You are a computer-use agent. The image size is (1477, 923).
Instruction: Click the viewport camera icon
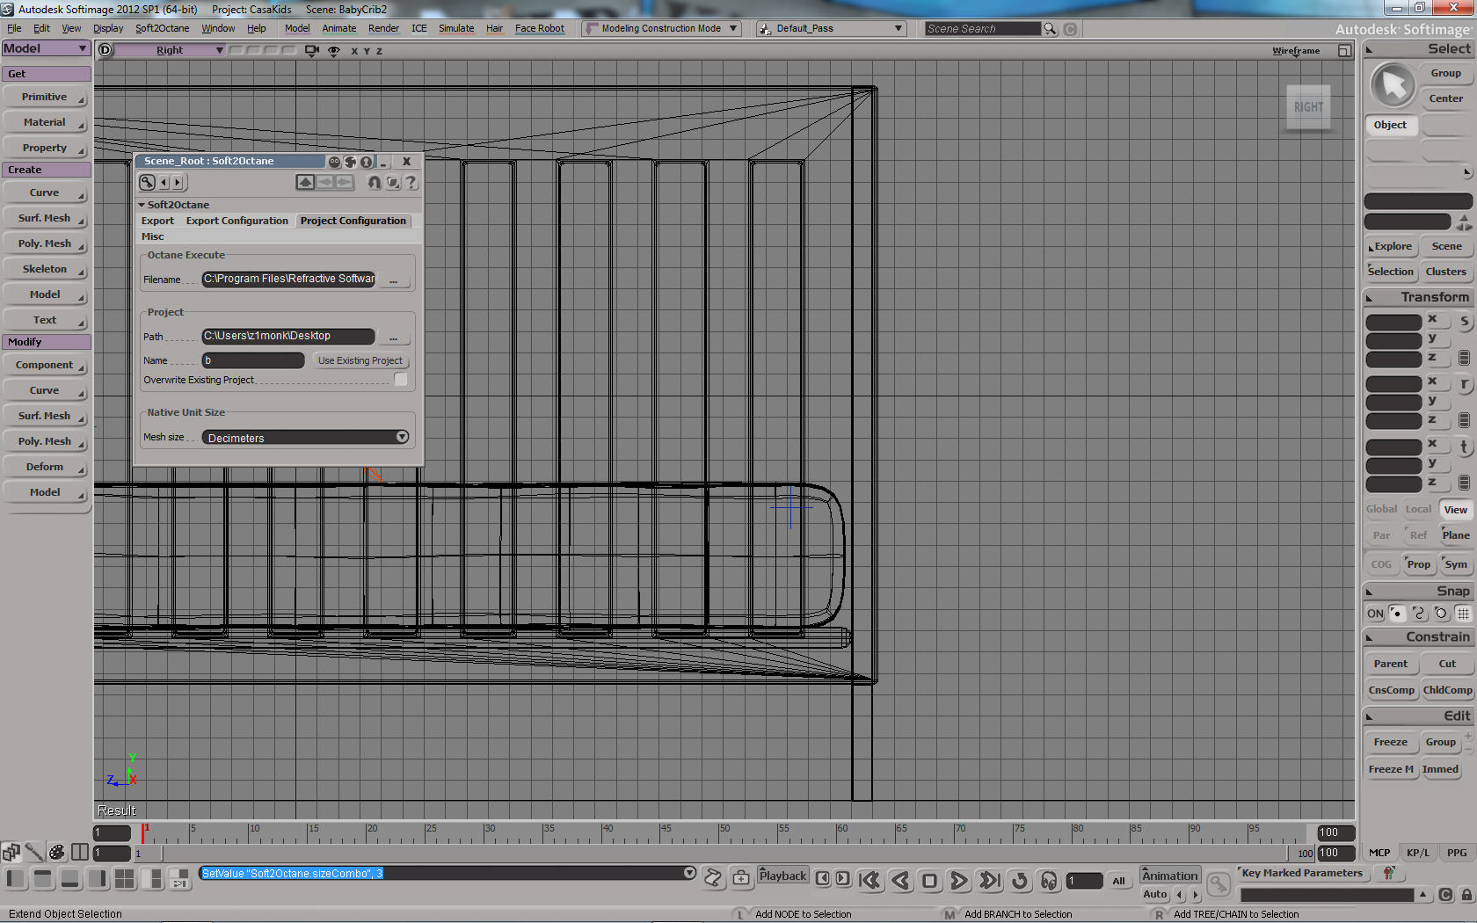[311, 50]
